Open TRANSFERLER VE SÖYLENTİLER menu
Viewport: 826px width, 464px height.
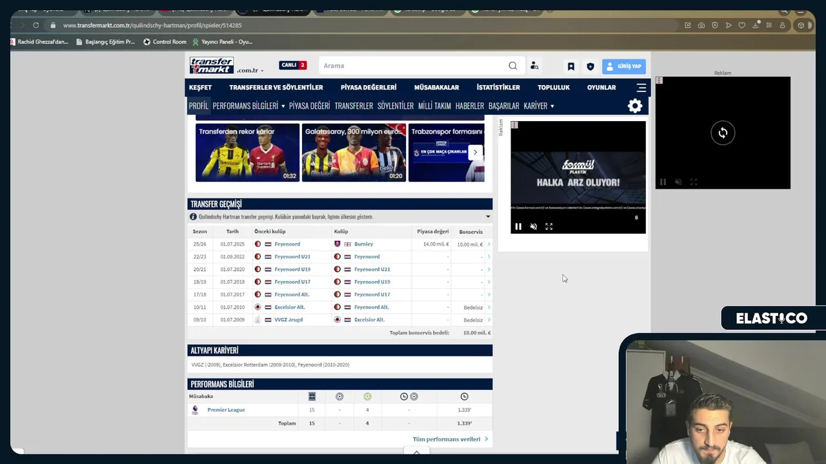(276, 88)
